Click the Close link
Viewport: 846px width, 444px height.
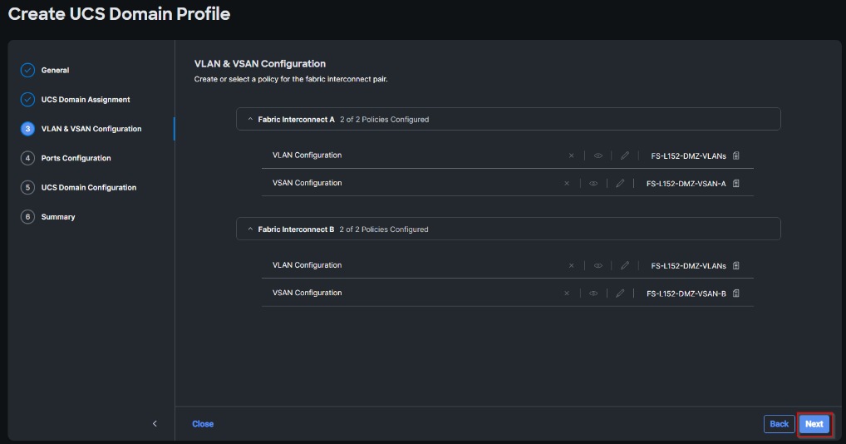click(x=203, y=424)
